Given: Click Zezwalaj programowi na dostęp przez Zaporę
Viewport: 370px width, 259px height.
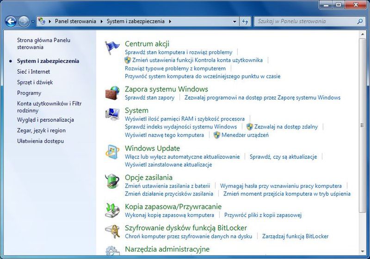Looking at the screenshot, I should [x=262, y=98].
